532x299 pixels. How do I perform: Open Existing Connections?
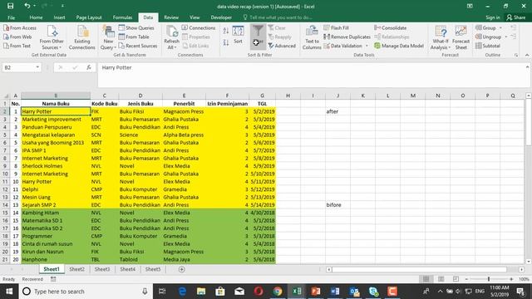click(x=82, y=37)
